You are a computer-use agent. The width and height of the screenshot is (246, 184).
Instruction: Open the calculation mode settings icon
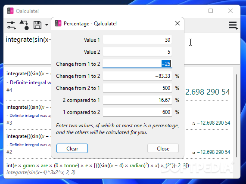click(11, 25)
